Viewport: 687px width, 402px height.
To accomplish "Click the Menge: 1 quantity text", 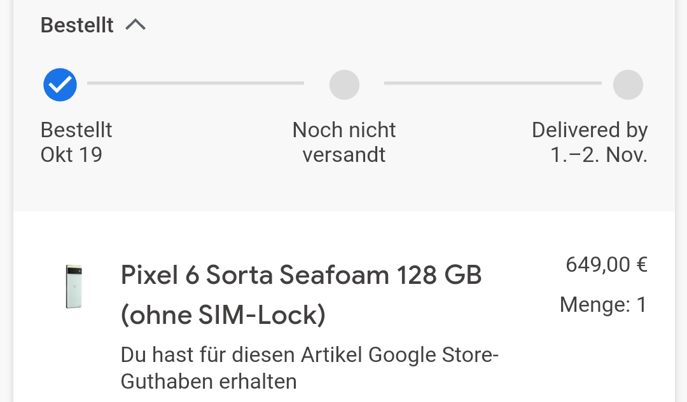I will point(603,304).
